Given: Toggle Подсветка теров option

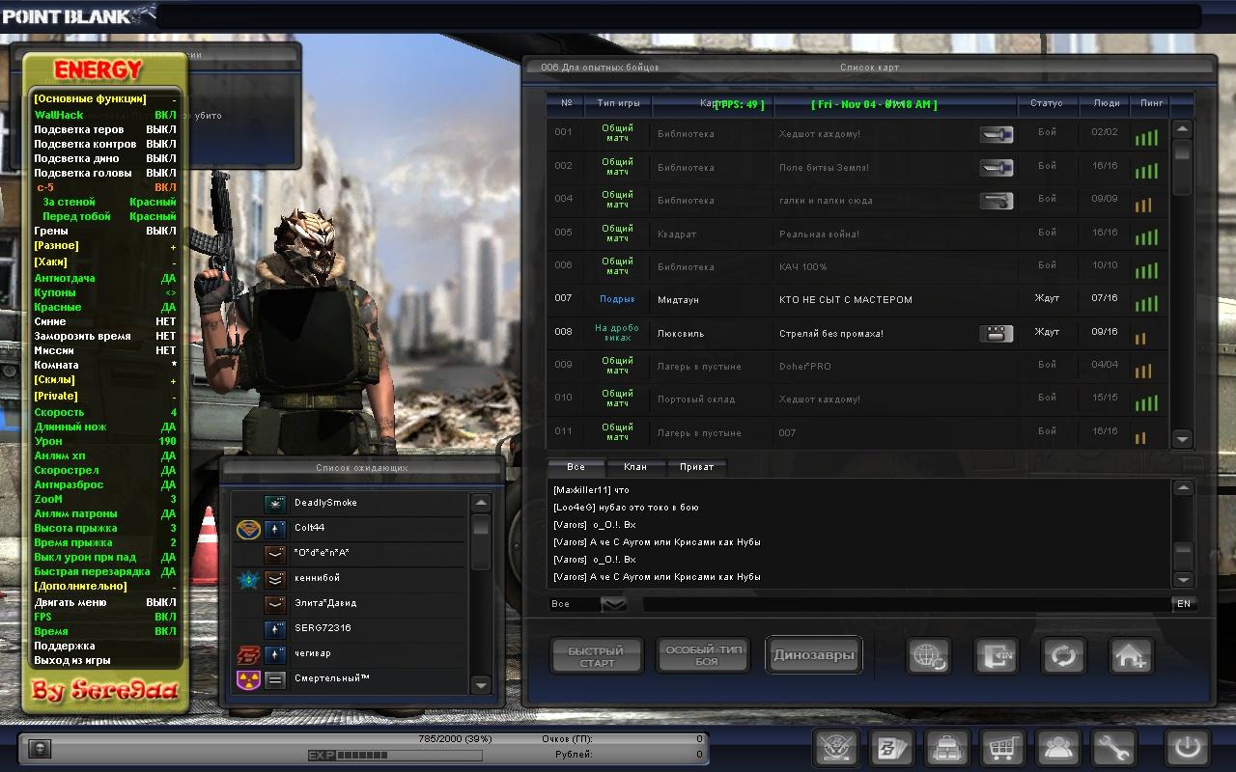Looking at the screenshot, I should click(104, 129).
